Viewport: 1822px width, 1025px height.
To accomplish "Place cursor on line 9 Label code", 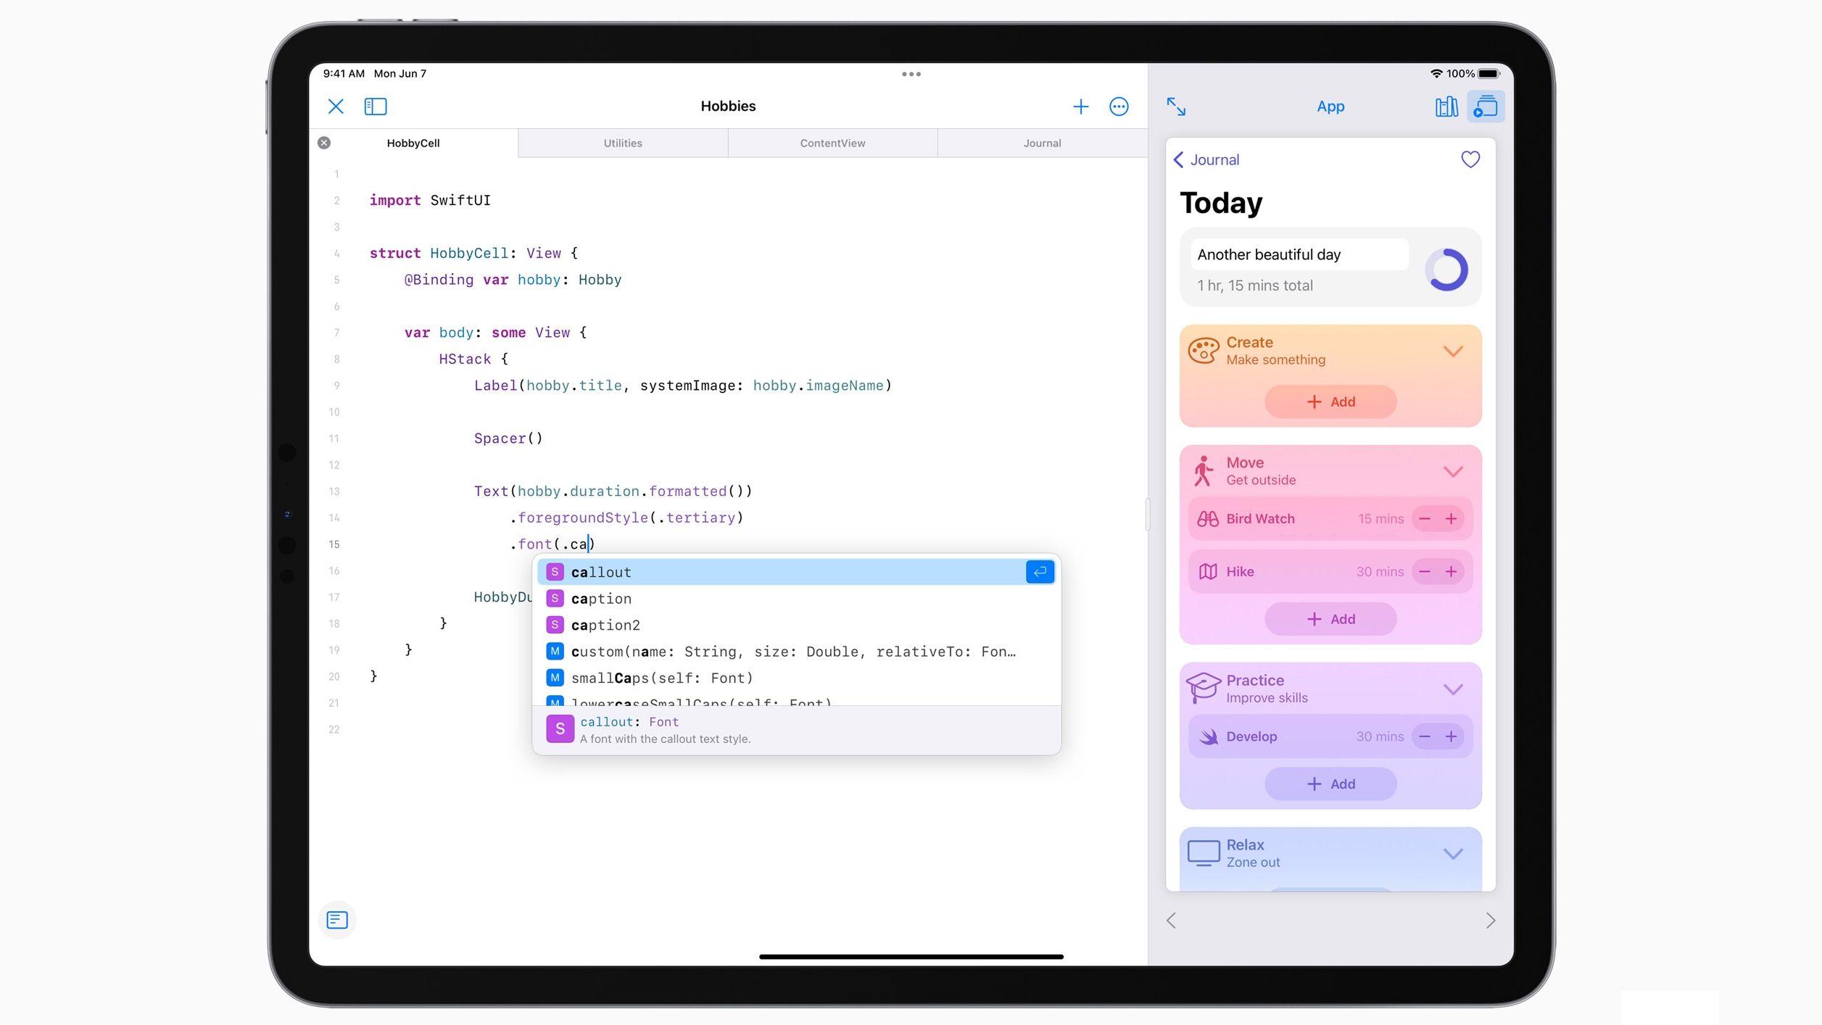I will (682, 386).
